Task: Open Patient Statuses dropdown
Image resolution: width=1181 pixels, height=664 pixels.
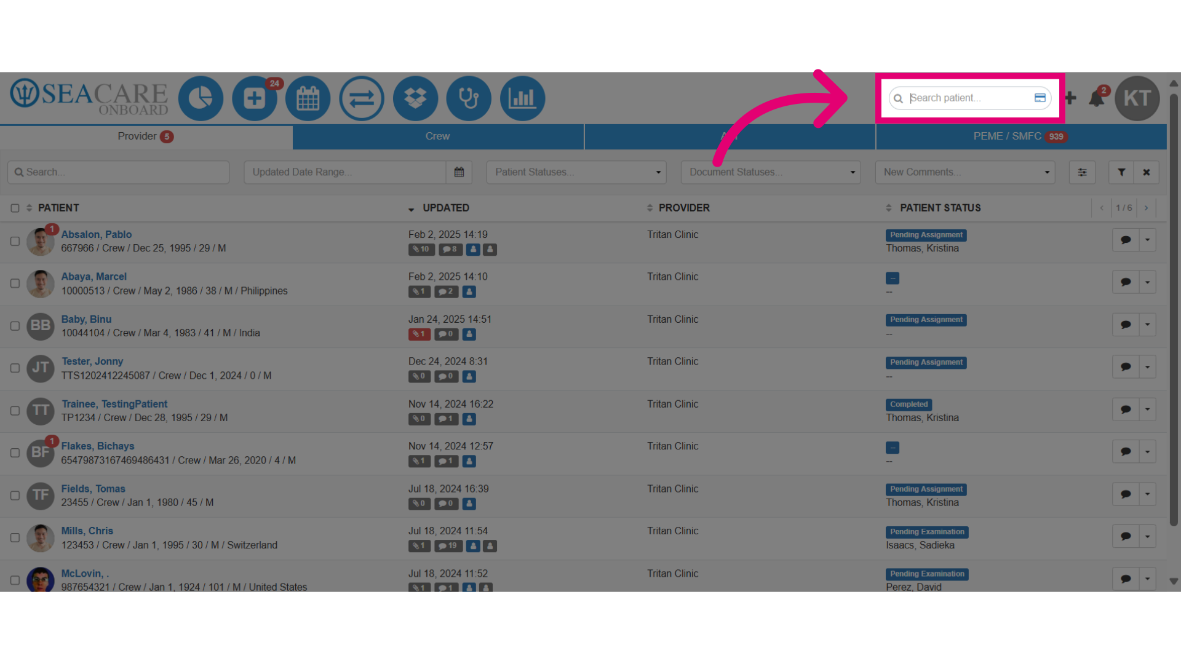Action: 576,172
